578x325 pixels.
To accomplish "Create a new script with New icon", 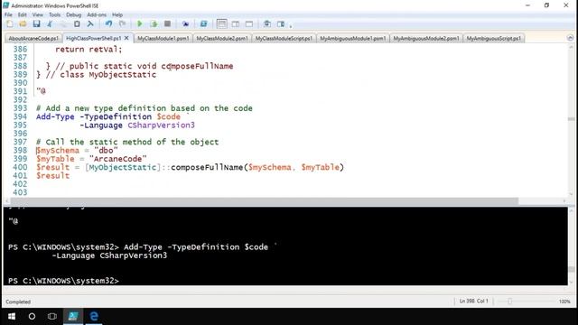I will [10, 24].
